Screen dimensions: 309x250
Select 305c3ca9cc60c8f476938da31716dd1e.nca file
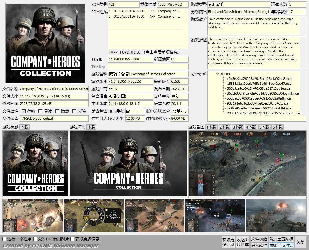pos(259,88)
